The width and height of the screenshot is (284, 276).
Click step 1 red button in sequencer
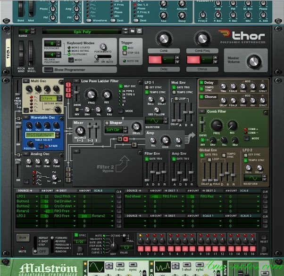(x=141, y=249)
